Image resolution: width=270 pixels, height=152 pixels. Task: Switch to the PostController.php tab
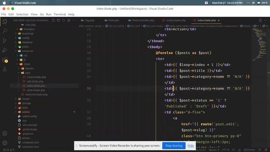141,20
